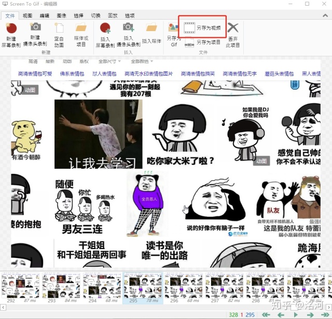Select frame 298 thumbnail
This screenshot has width=332, height=319.
pyautogui.click(x=265, y=288)
